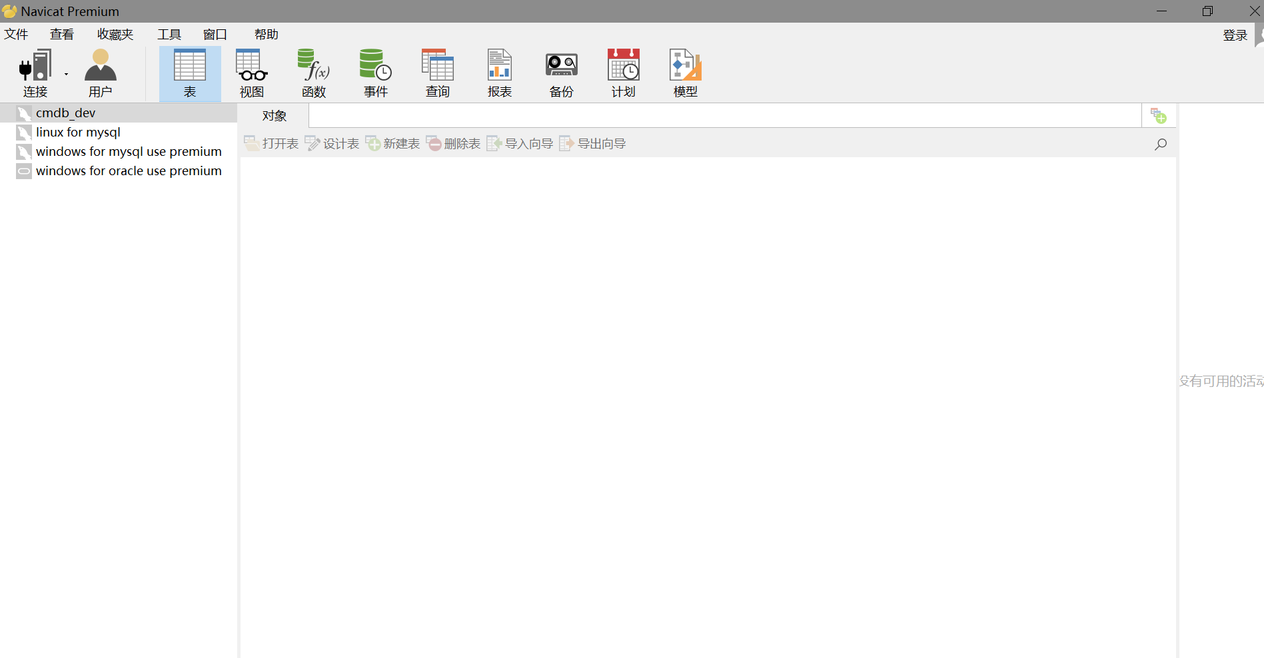Open the 工具 menu
Viewport: 1264px width, 658px height.
click(x=169, y=35)
